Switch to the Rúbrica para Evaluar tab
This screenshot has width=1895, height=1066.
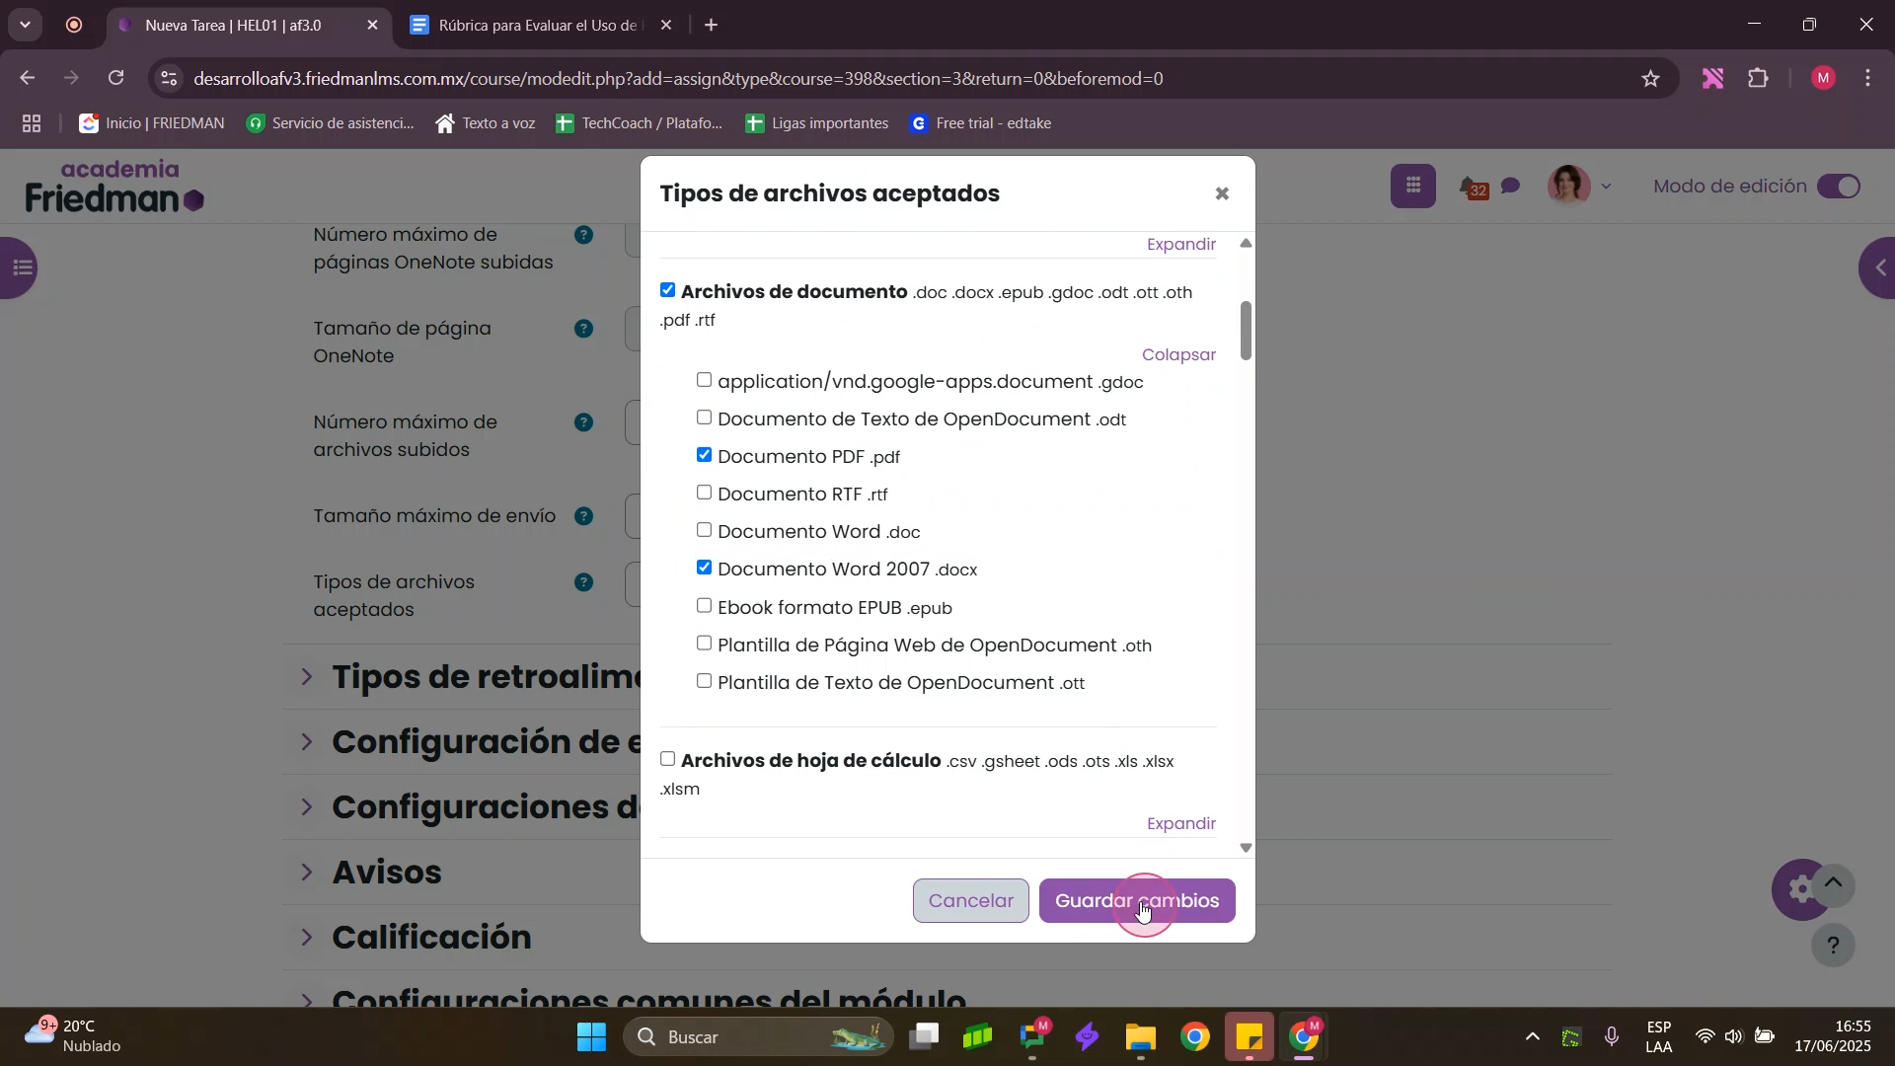click(x=533, y=26)
